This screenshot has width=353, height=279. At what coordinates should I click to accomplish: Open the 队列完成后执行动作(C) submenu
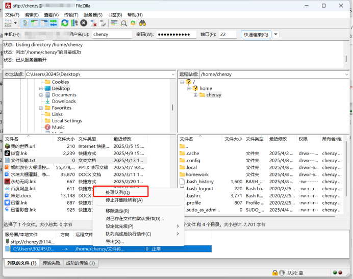(x=138, y=234)
